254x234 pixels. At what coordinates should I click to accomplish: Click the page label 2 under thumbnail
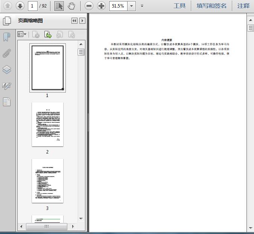click(47, 152)
